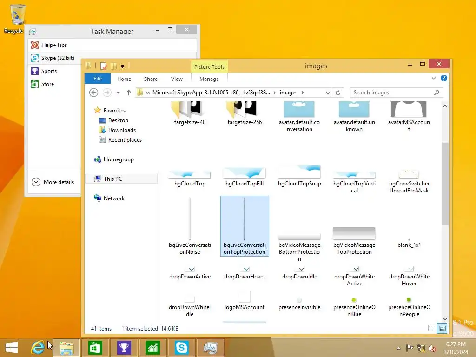The height and width of the screenshot is (357, 476).
Task: Select the targetsize-256 folder
Action: (245, 113)
